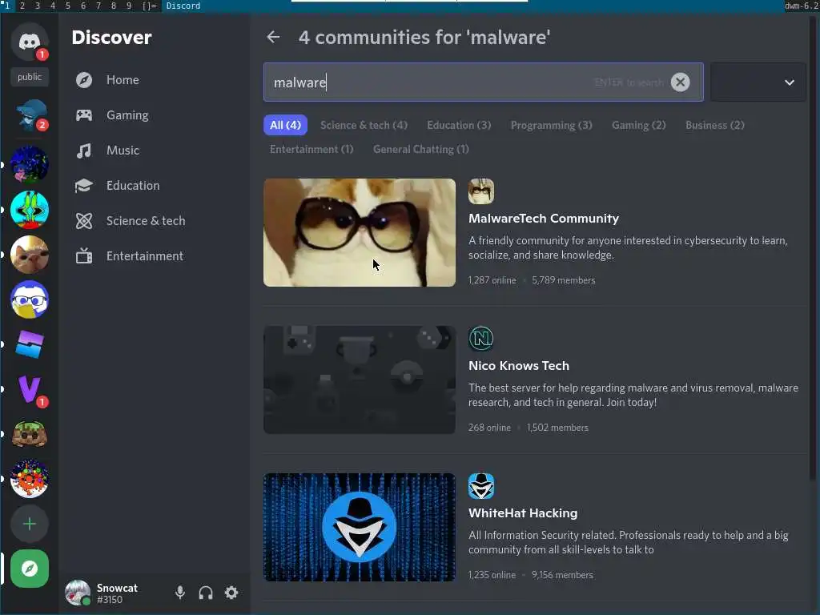Viewport: 820px width, 615px height.
Task: Select the All (4) filter
Action: (x=286, y=125)
